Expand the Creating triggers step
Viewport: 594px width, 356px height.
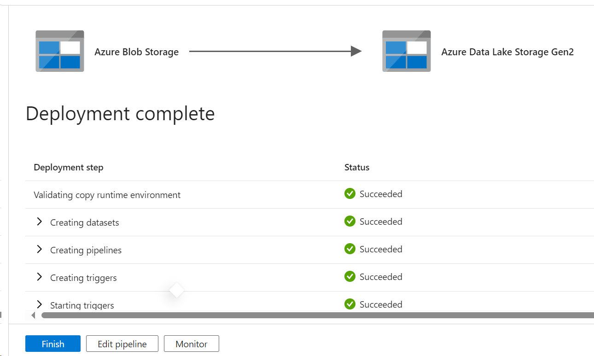coord(40,277)
